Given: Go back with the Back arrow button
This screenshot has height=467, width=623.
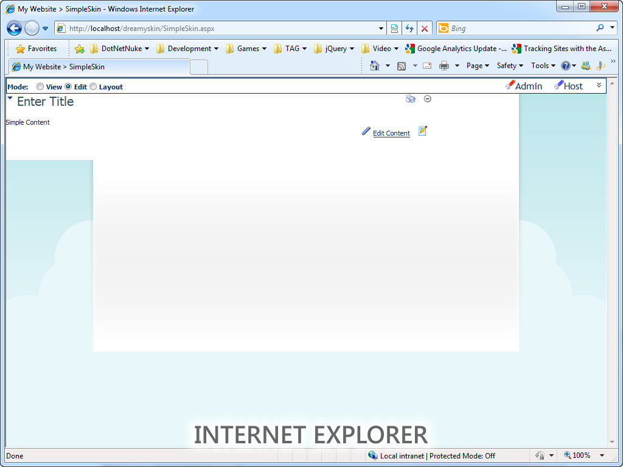Looking at the screenshot, I should click(x=15, y=29).
